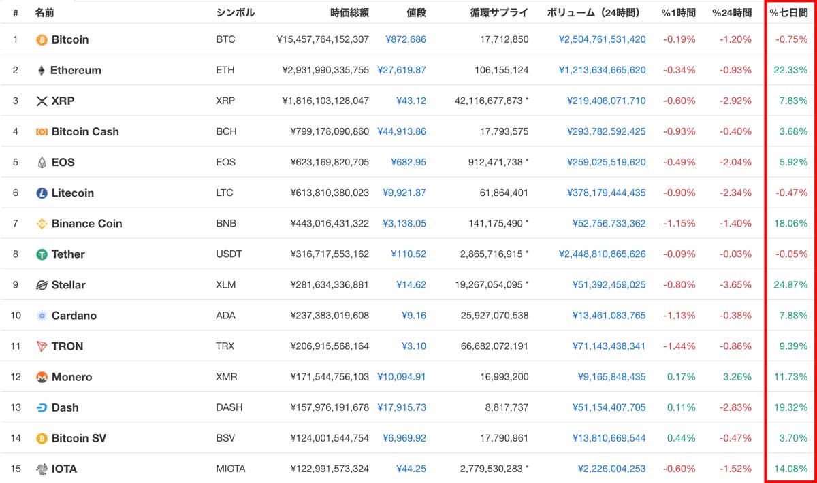Click Tether volume ¥2,448,810,865,626
The width and height of the screenshot is (817, 483).
click(603, 254)
